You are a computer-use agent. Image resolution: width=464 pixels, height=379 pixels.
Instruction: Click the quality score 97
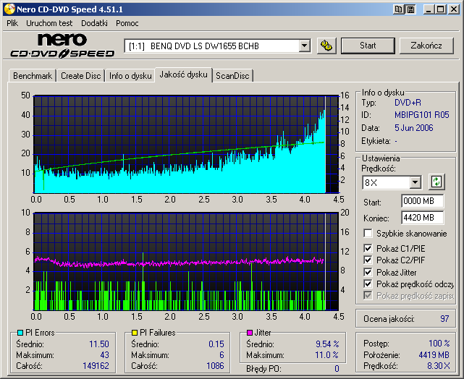(x=444, y=319)
